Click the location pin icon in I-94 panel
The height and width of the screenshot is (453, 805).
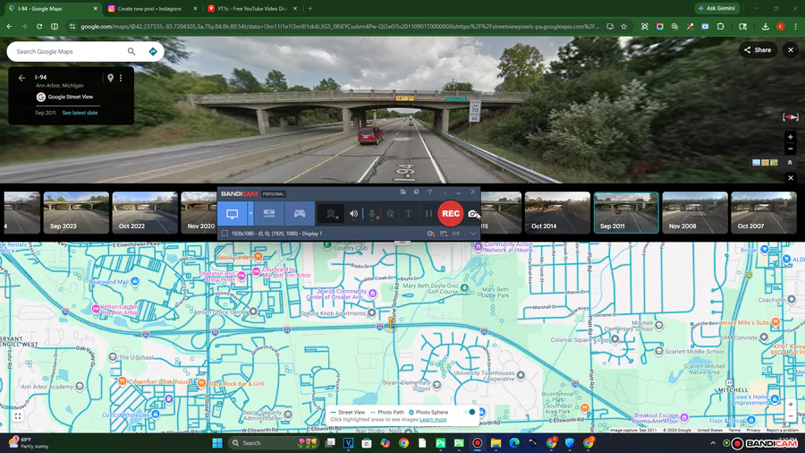pyautogui.click(x=110, y=78)
